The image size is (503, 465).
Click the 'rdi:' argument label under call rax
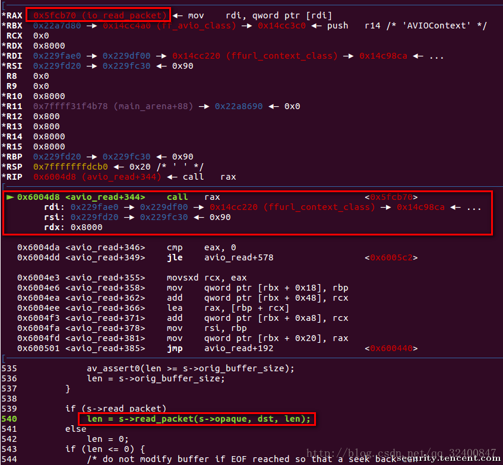(x=54, y=208)
